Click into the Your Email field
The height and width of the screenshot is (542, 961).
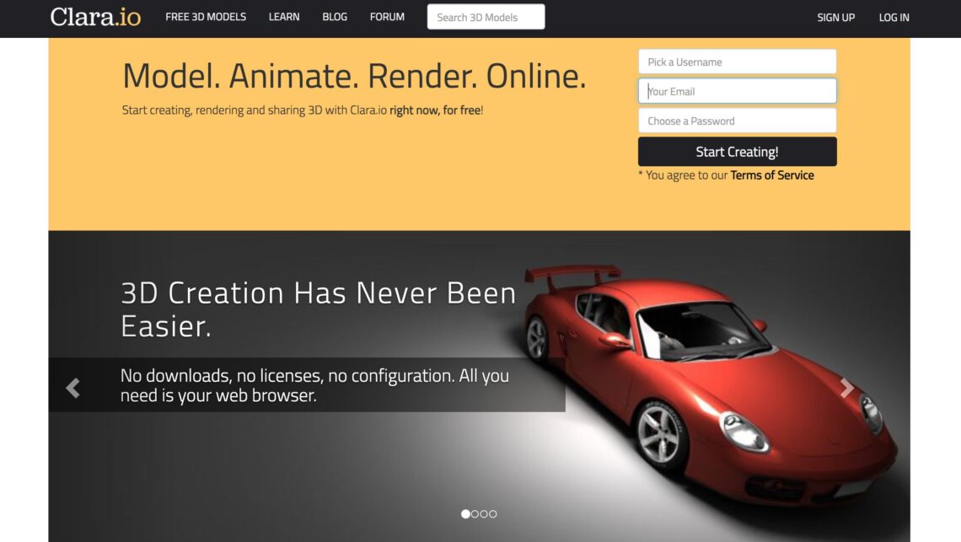pyautogui.click(x=737, y=91)
